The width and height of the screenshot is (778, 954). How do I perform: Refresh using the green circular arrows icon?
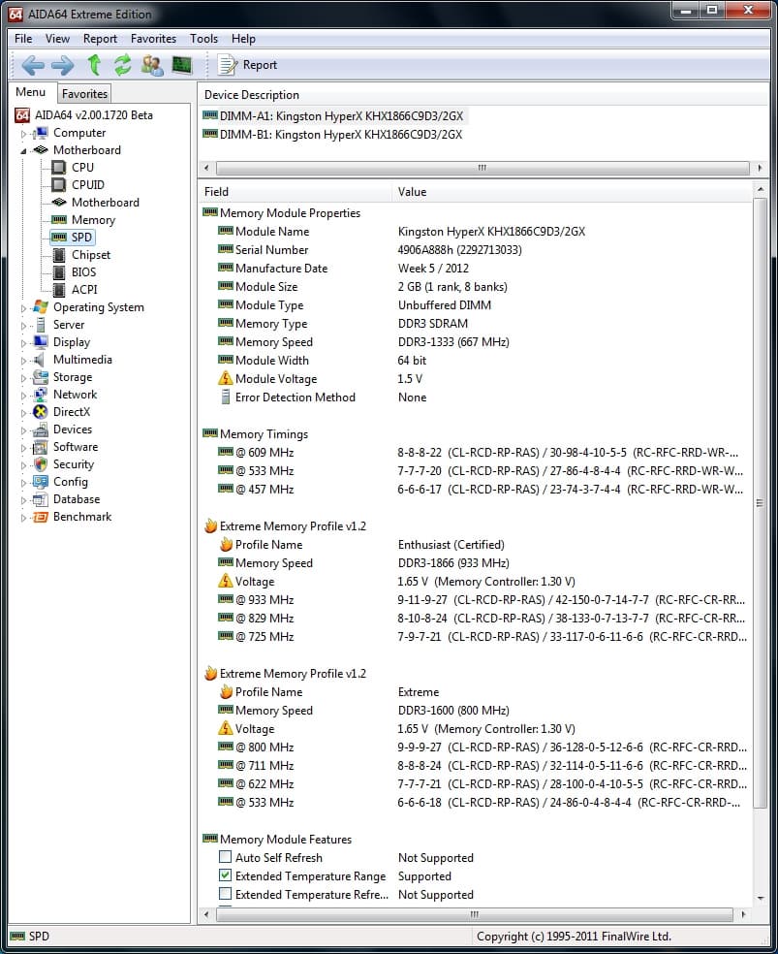tap(123, 65)
